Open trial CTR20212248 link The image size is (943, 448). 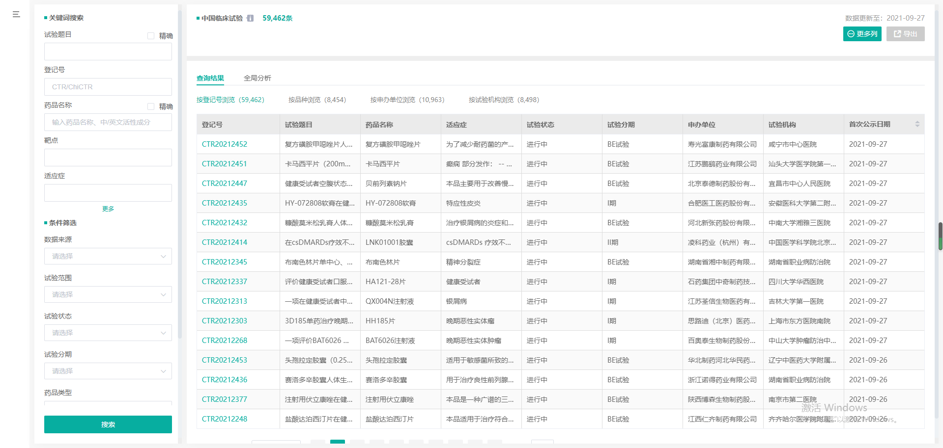[x=225, y=419]
